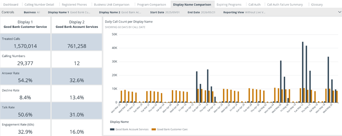Click Display 2 Treated Calls value 761,258

[x=76, y=46]
